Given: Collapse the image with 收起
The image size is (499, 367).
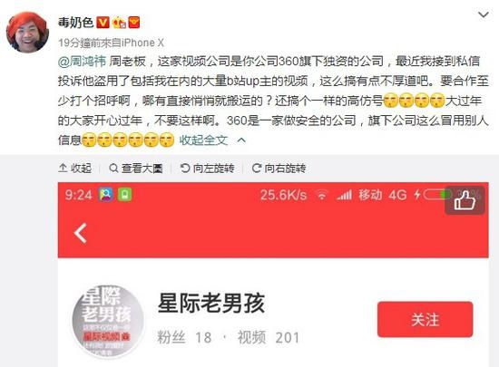Looking at the screenshot, I should [75, 168].
